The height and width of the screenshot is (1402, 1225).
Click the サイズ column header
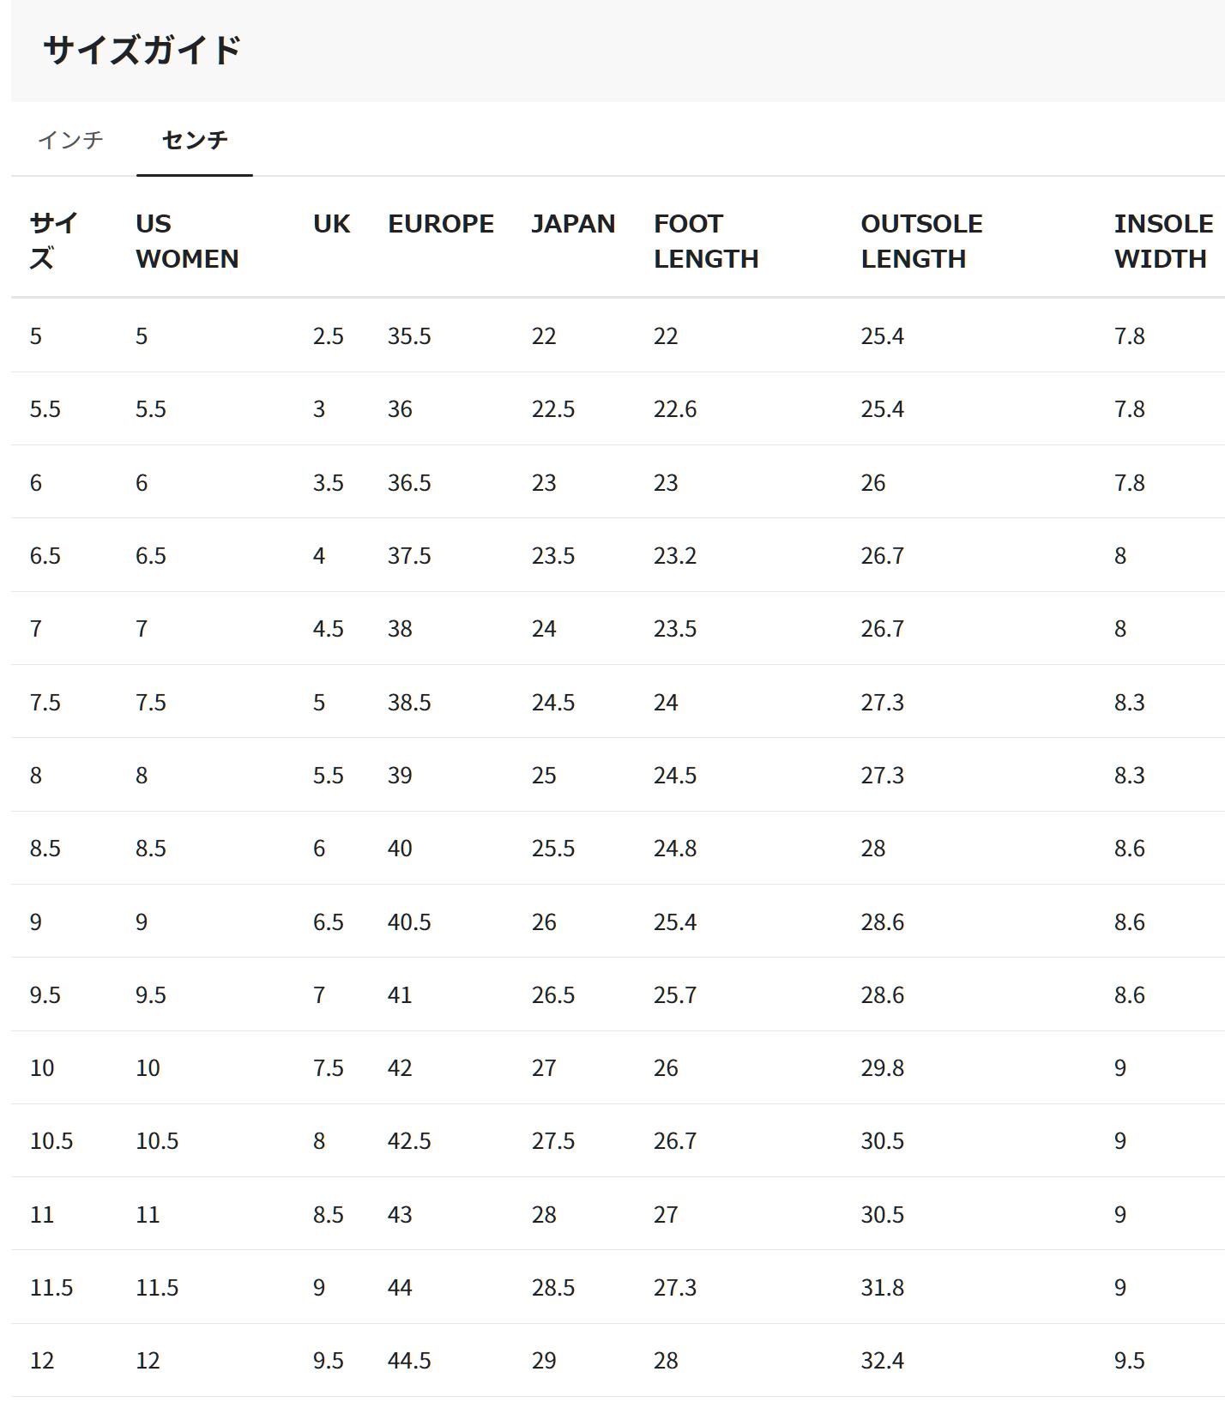pos(53,241)
